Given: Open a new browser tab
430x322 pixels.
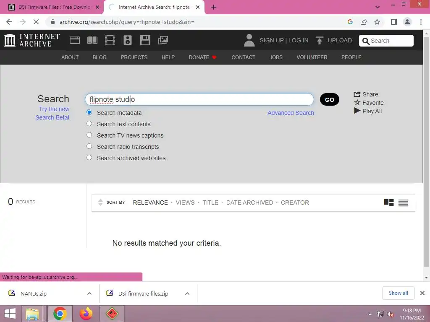Looking at the screenshot, I should coord(214,7).
